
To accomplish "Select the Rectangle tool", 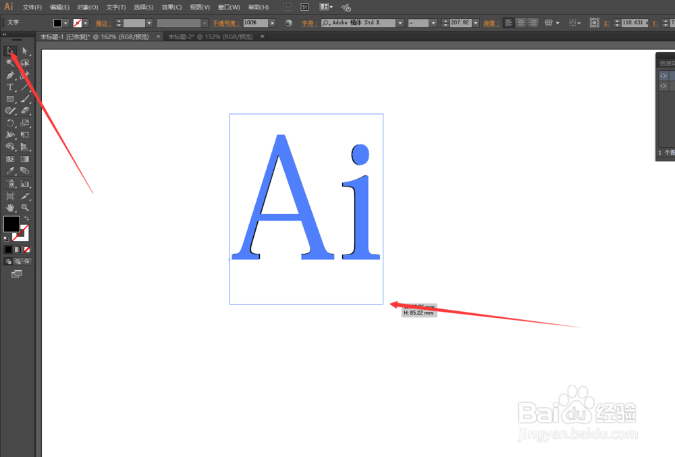I will (10, 99).
